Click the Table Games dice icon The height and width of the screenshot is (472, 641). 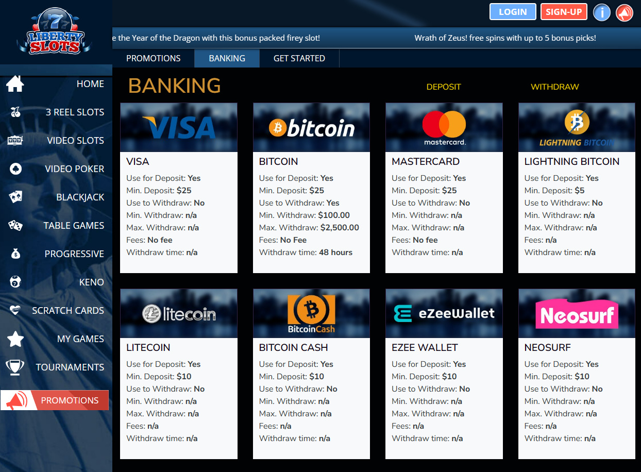[15, 226]
